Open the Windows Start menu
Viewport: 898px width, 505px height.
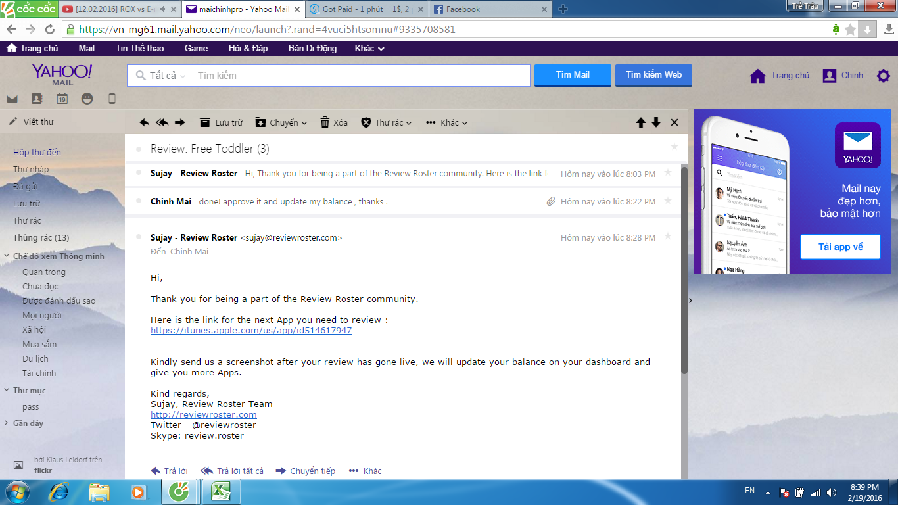(x=17, y=492)
